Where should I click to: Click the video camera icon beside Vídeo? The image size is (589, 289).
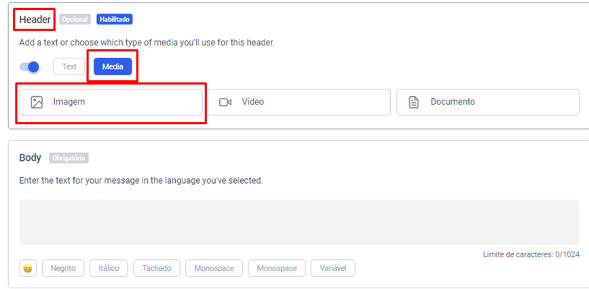click(225, 102)
